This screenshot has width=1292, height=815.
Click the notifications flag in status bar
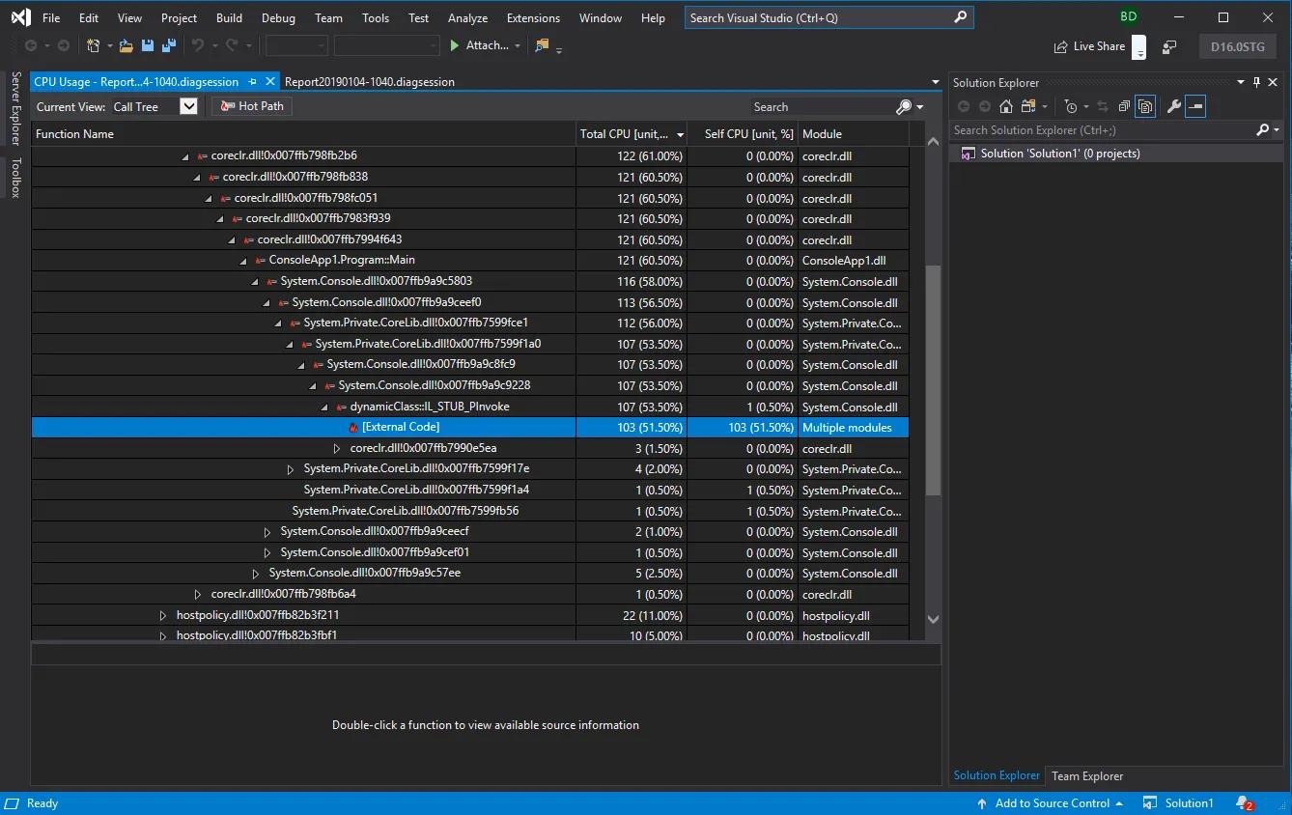point(1245,803)
